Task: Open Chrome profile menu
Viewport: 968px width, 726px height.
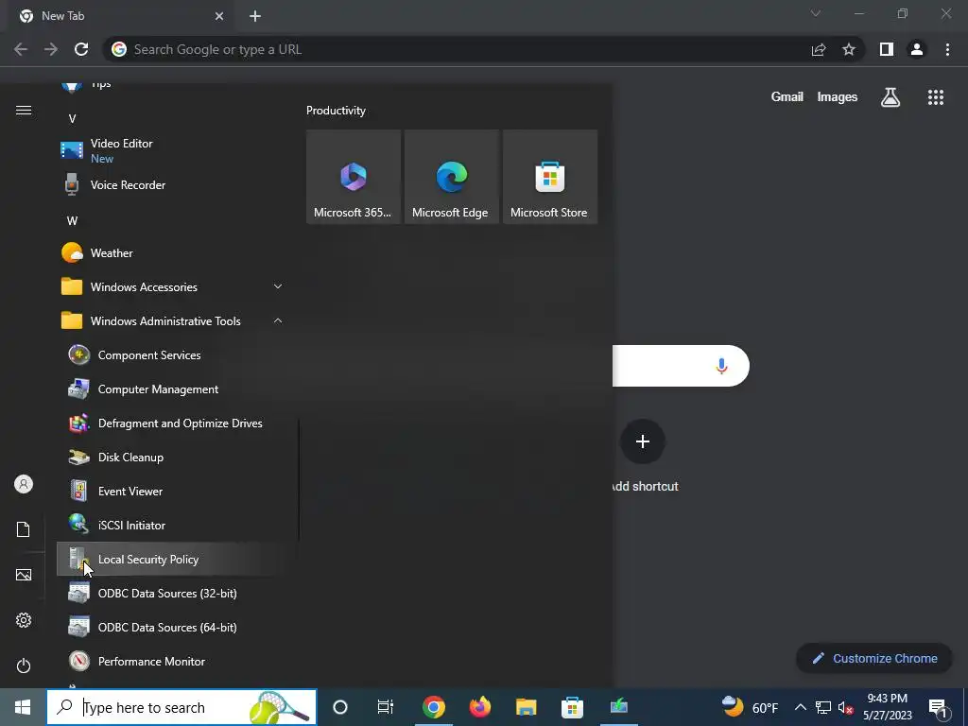Action: click(x=917, y=49)
